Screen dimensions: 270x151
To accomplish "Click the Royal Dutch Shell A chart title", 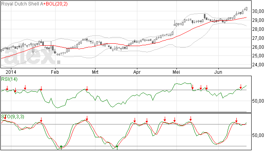I will (22, 4).
